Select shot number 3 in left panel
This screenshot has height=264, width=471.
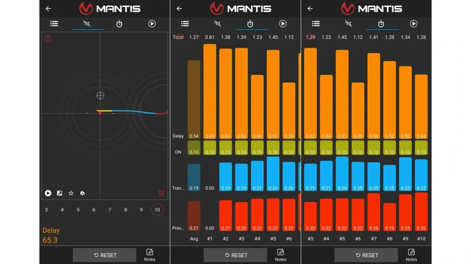pyautogui.click(x=46, y=210)
